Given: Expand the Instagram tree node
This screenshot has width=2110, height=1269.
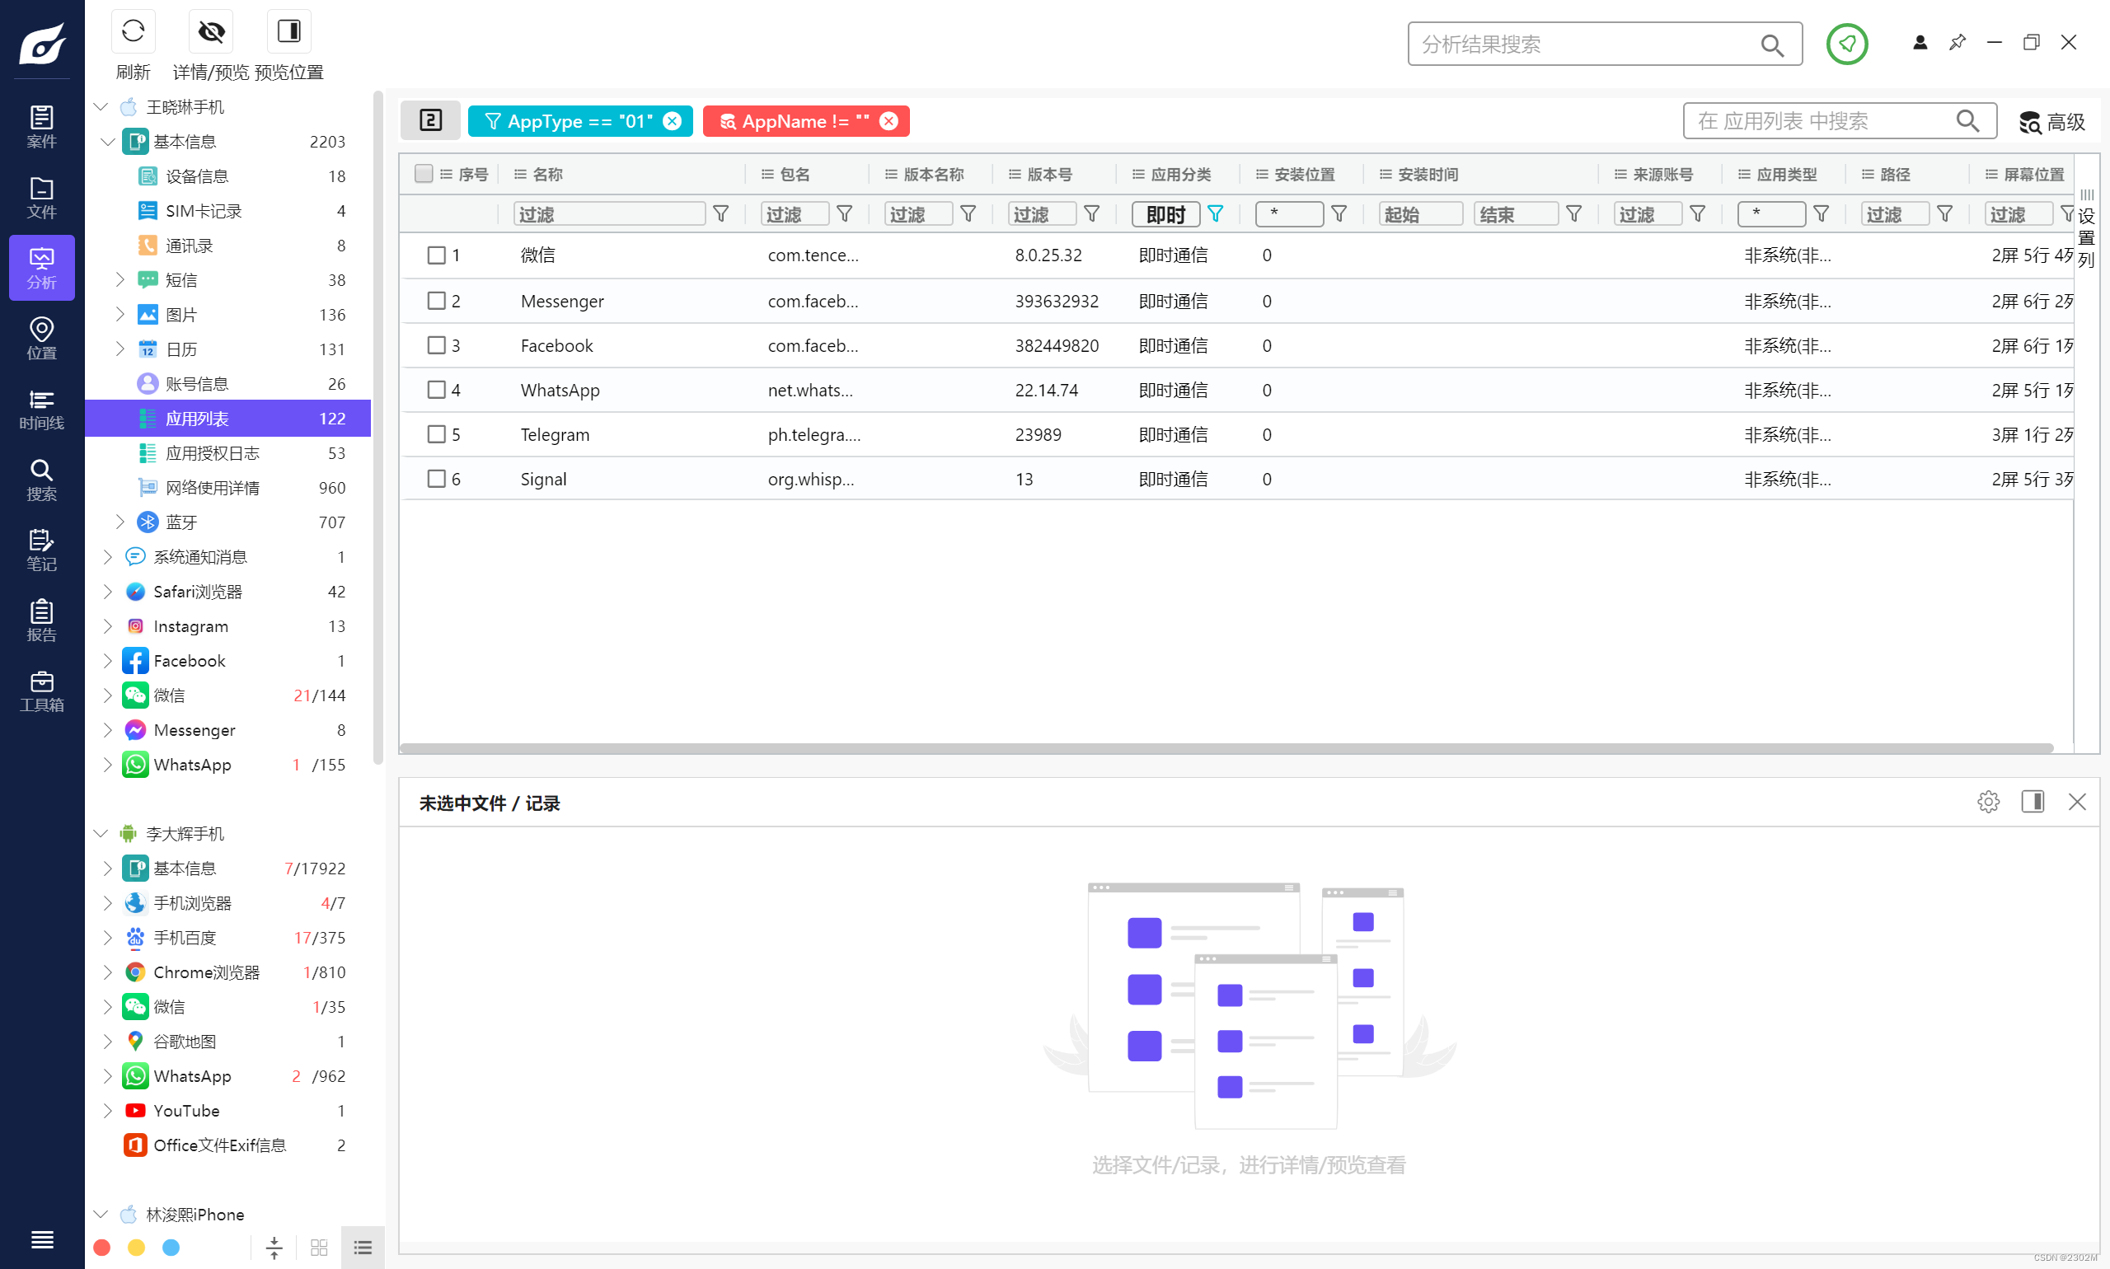Looking at the screenshot, I should point(108,626).
